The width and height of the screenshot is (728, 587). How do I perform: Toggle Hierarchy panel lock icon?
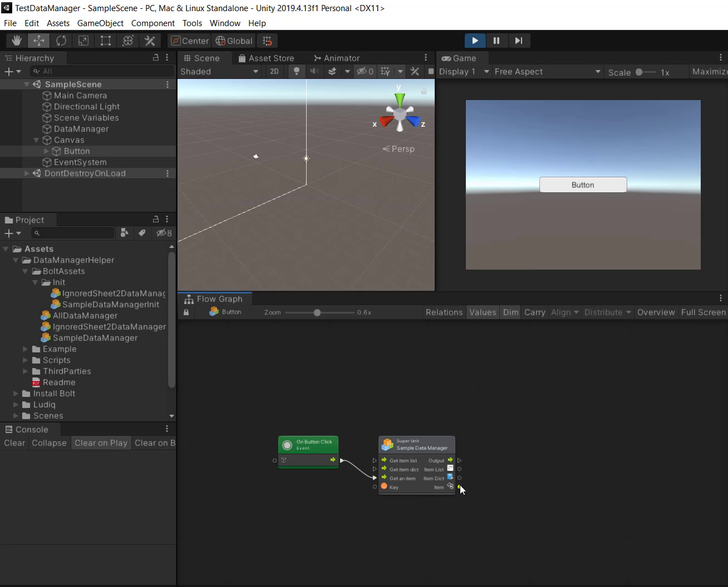tap(156, 57)
